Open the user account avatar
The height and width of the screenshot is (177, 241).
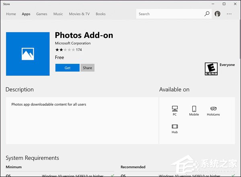click(x=218, y=14)
